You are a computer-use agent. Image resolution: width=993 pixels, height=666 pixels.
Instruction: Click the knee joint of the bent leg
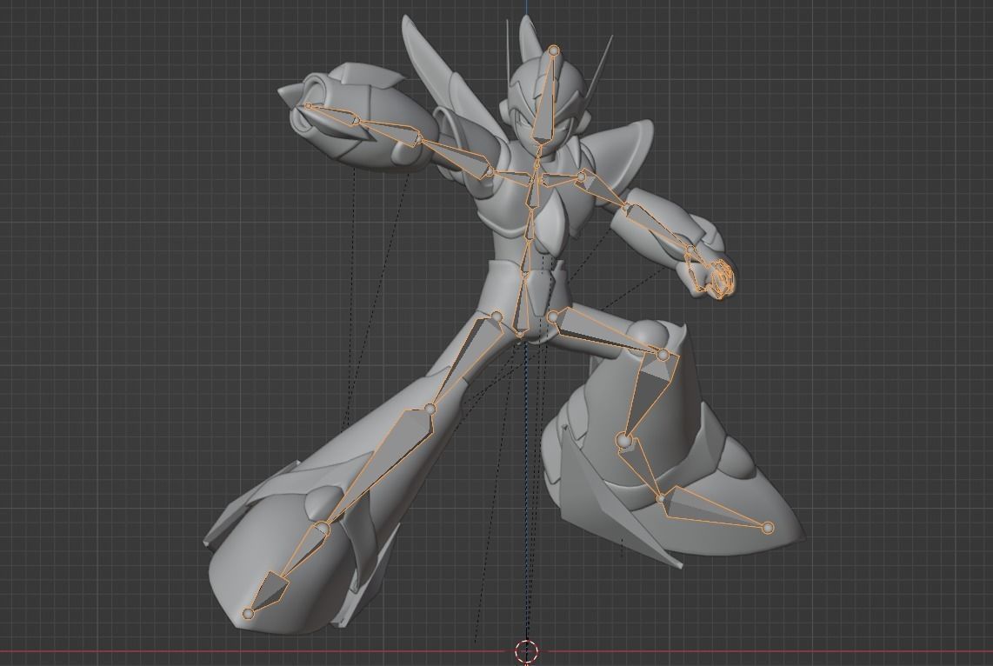pyautogui.click(x=663, y=355)
